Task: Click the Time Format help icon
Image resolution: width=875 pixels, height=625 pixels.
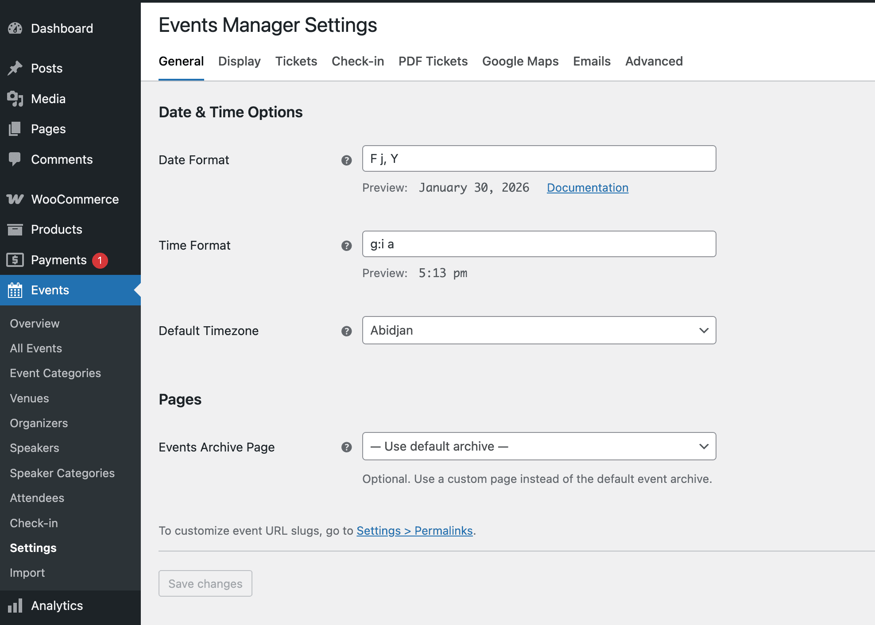Action: pos(346,246)
